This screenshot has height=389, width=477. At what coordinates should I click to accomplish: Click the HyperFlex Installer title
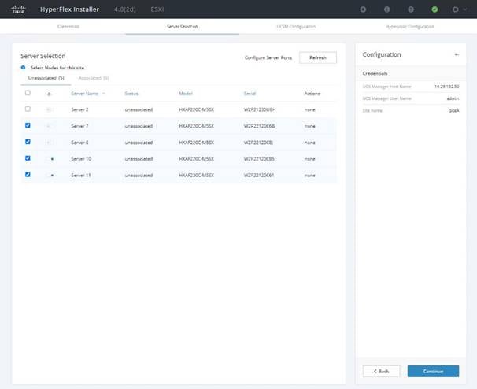click(70, 9)
